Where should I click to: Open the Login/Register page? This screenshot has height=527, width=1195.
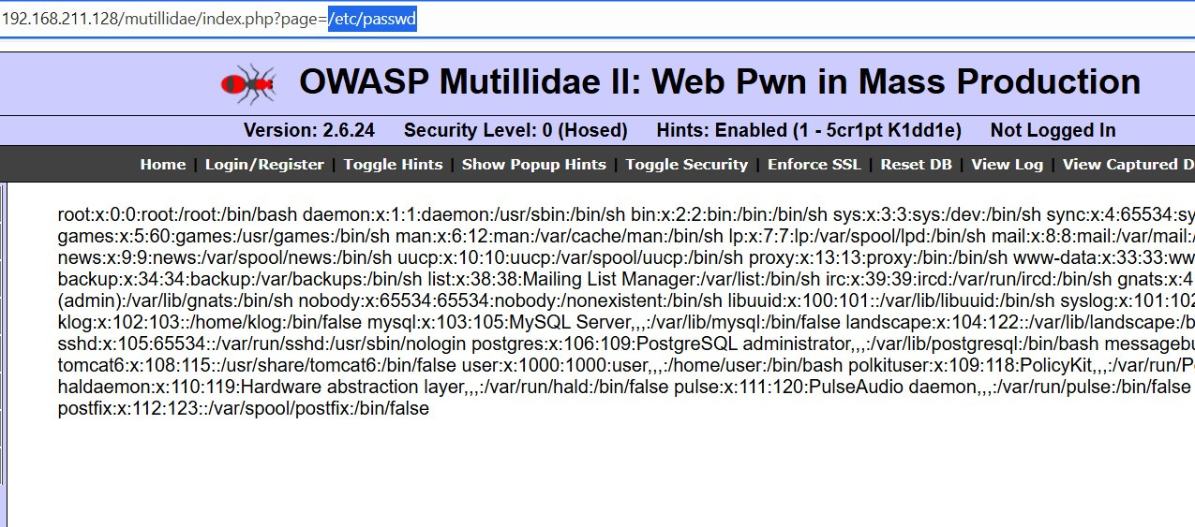[264, 165]
